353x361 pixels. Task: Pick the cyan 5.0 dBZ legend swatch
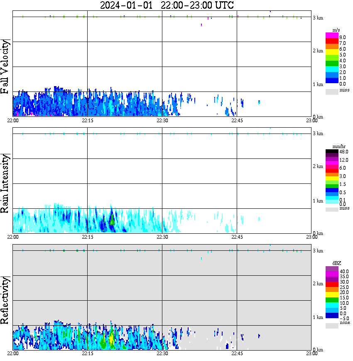(332, 305)
